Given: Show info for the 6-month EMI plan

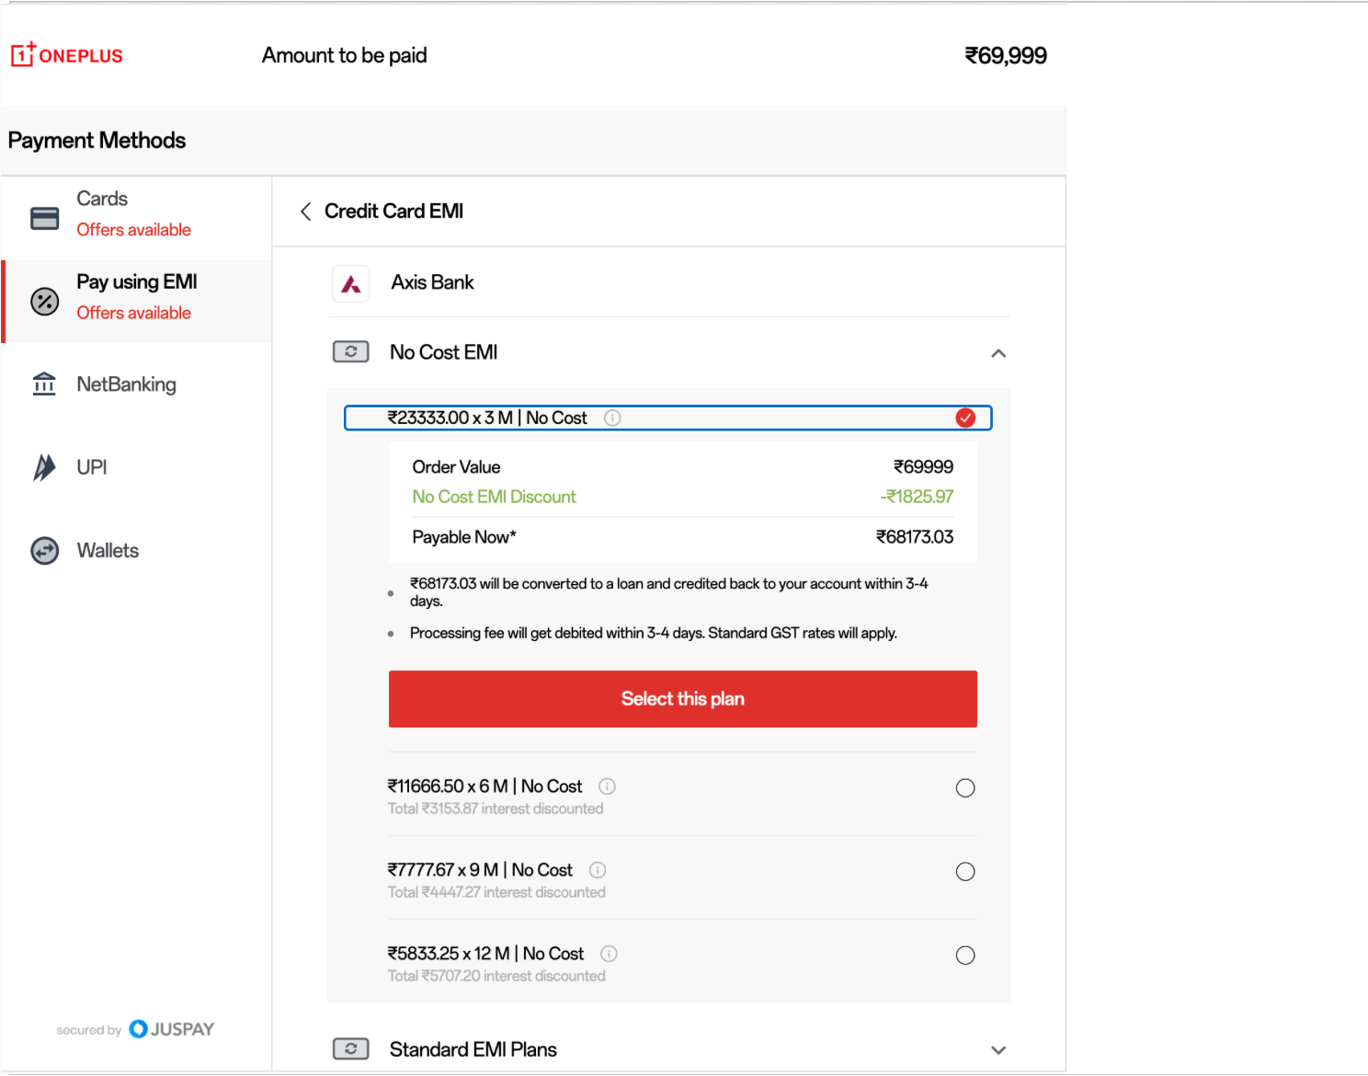Looking at the screenshot, I should click(x=608, y=786).
